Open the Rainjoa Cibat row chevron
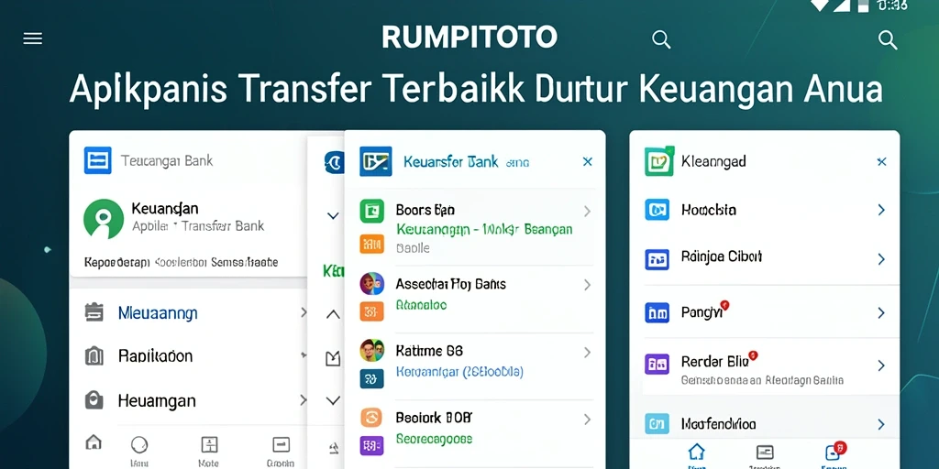The height and width of the screenshot is (469, 939). coord(881,259)
